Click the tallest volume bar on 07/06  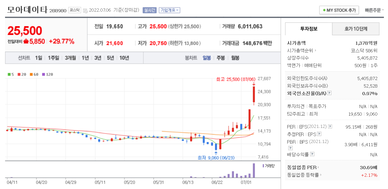tap(254, 170)
